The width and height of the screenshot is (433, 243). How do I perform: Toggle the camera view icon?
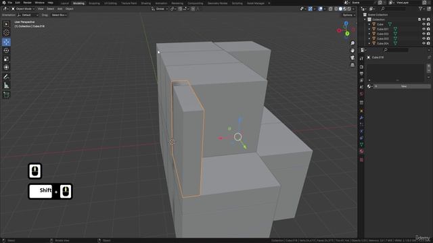tap(352, 57)
